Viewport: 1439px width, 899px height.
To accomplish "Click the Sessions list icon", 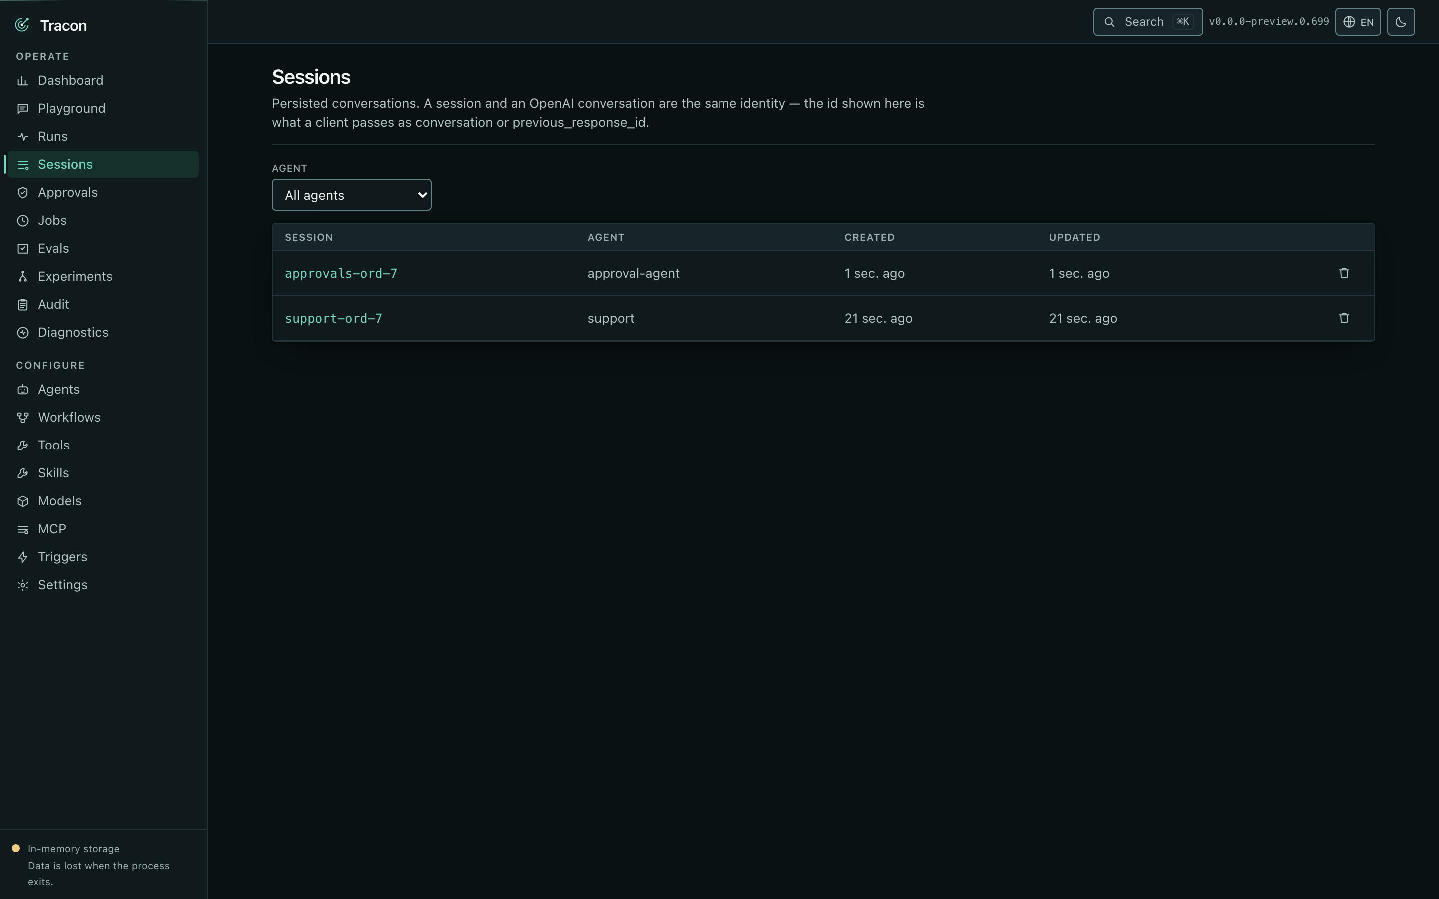I will [22, 165].
